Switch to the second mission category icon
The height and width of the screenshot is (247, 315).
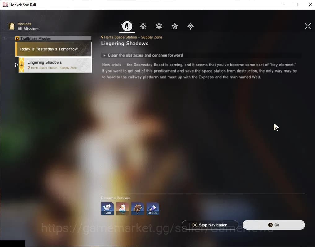tap(143, 26)
